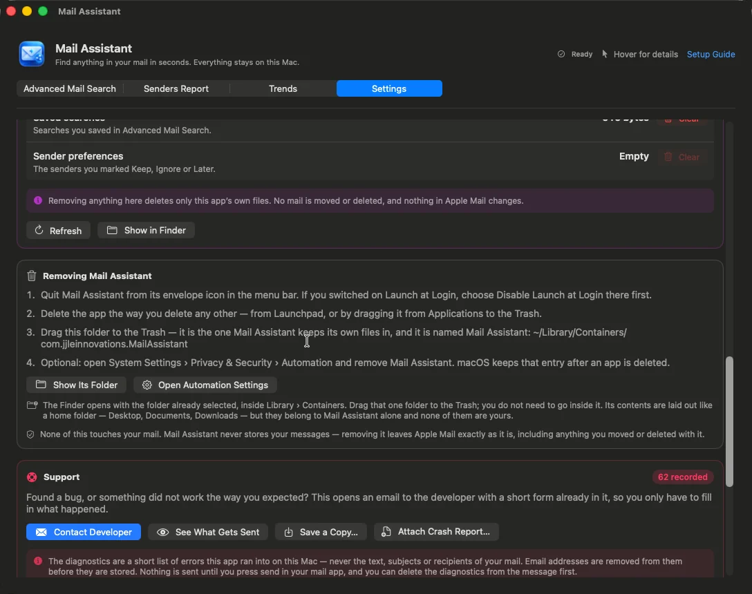Click the folder note icon beside Finder tip

pos(32,405)
